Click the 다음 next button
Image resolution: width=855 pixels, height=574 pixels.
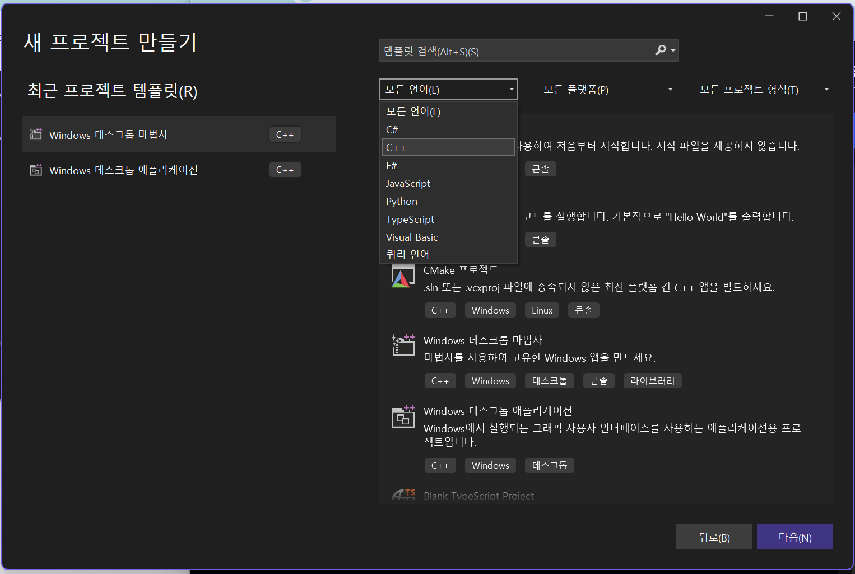(794, 537)
